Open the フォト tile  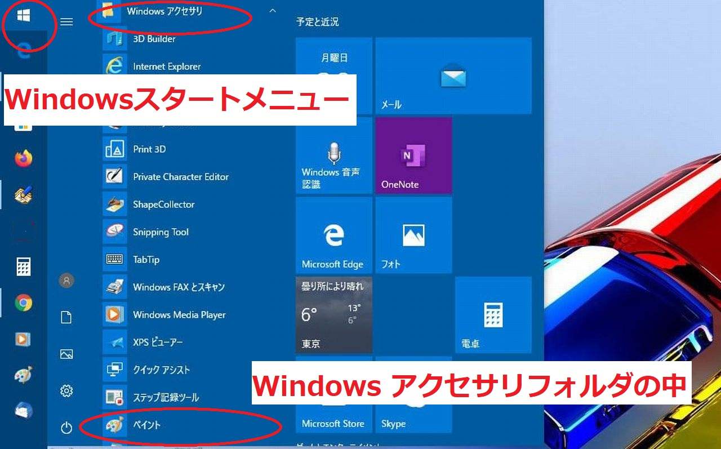414,235
